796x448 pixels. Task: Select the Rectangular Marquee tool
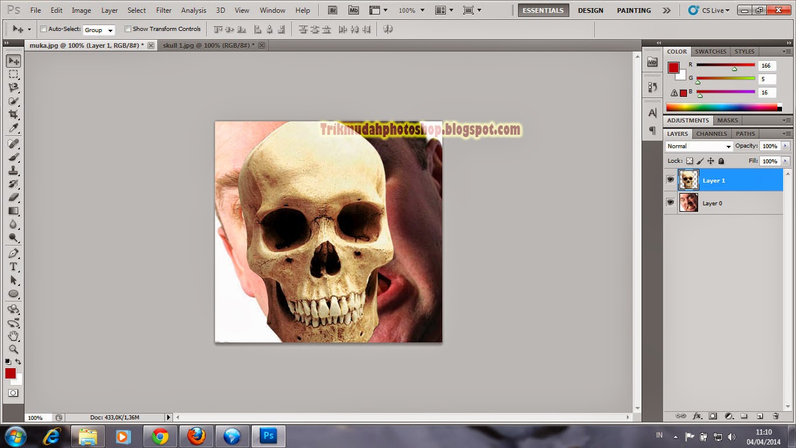13,74
